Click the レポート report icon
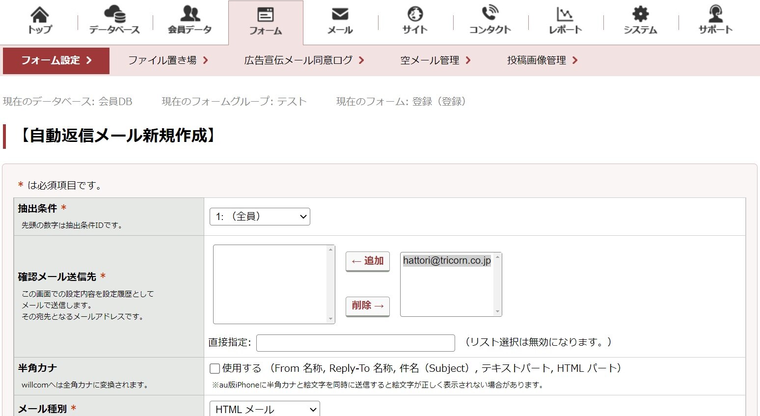The height and width of the screenshot is (416, 760). click(x=565, y=20)
